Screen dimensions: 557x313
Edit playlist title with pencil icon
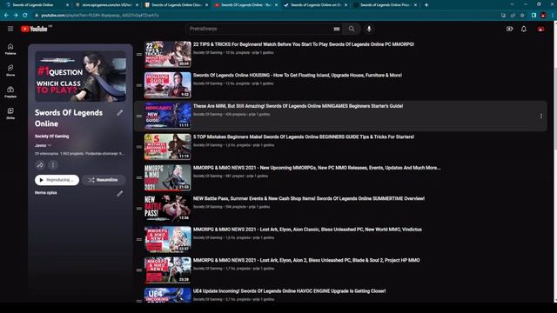click(120, 113)
